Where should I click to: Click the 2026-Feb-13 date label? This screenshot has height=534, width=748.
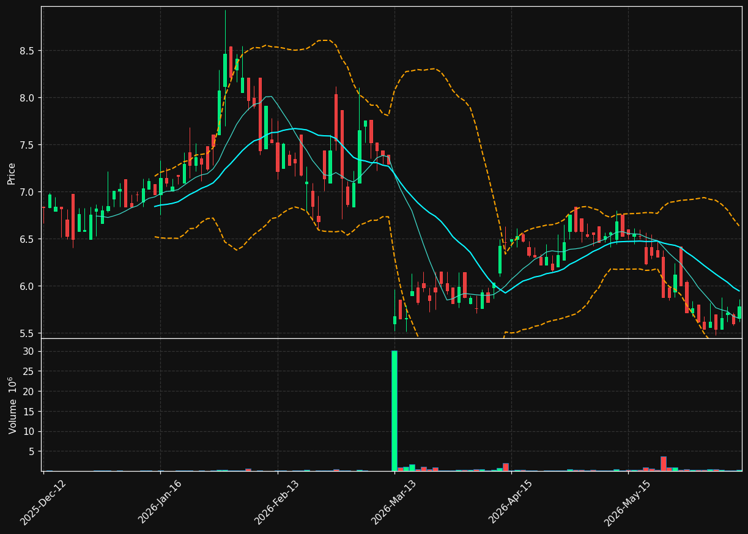(x=276, y=502)
